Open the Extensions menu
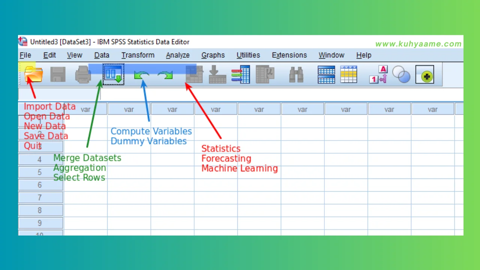 pyautogui.click(x=289, y=55)
